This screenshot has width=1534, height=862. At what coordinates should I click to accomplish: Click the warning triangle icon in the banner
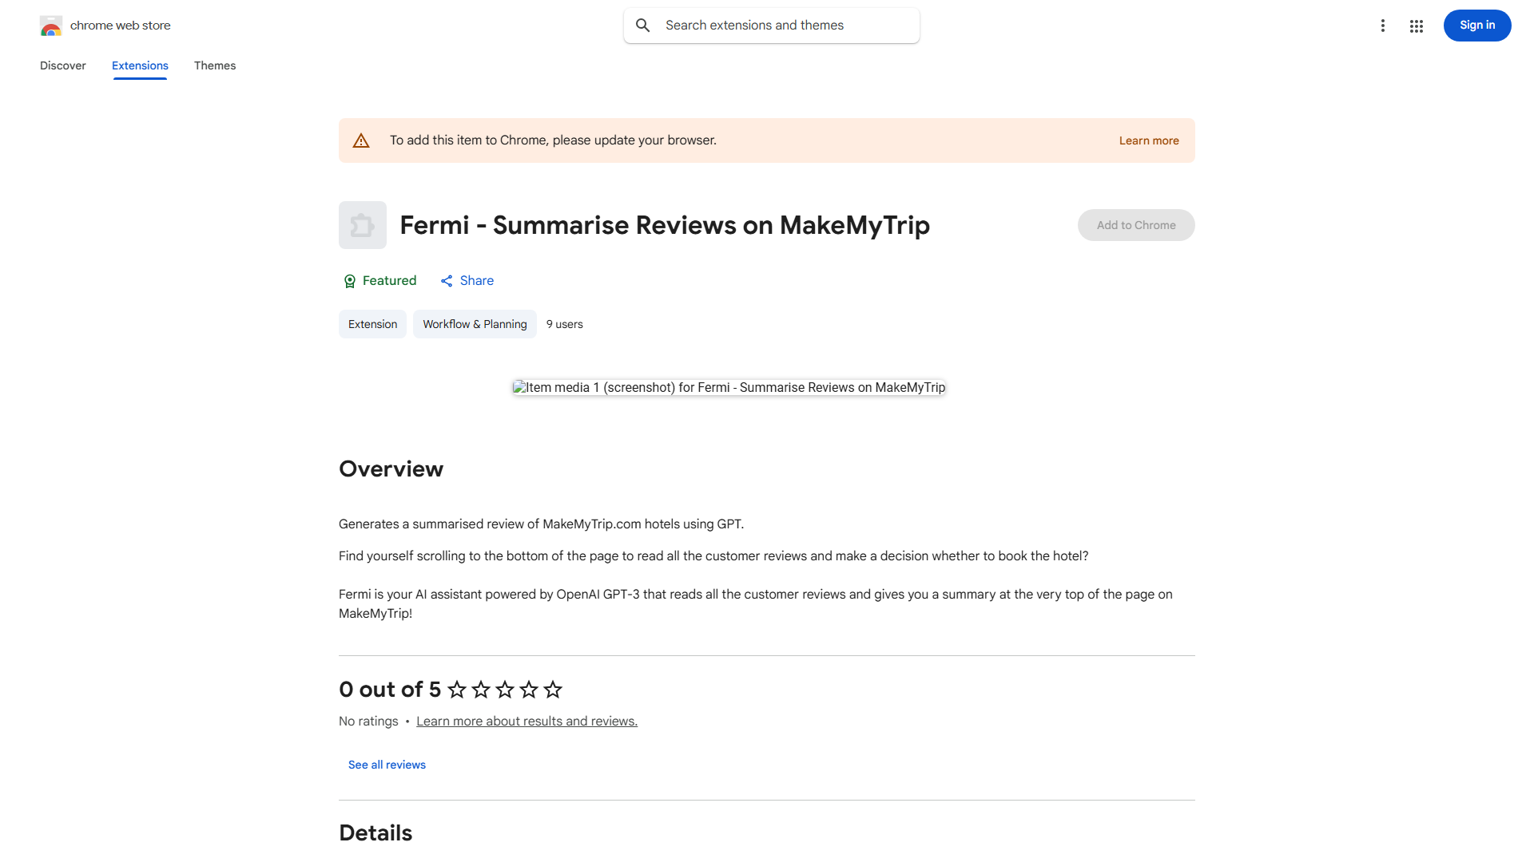361,140
